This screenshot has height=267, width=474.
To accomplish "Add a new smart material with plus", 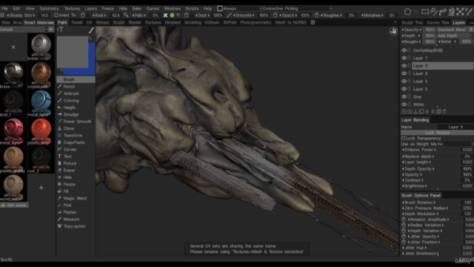I will (41, 188).
